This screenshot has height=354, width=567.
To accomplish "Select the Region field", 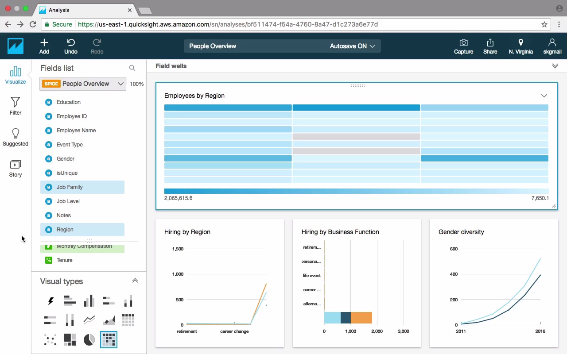I will pyautogui.click(x=82, y=230).
